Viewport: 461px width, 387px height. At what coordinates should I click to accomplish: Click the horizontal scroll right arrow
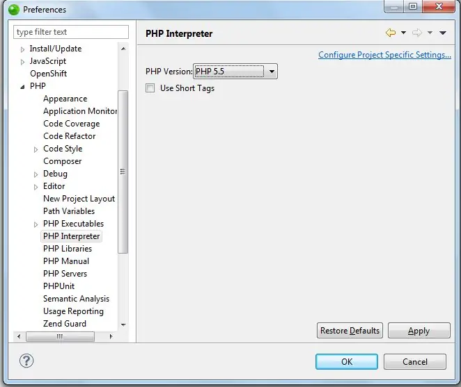click(111, 336)
